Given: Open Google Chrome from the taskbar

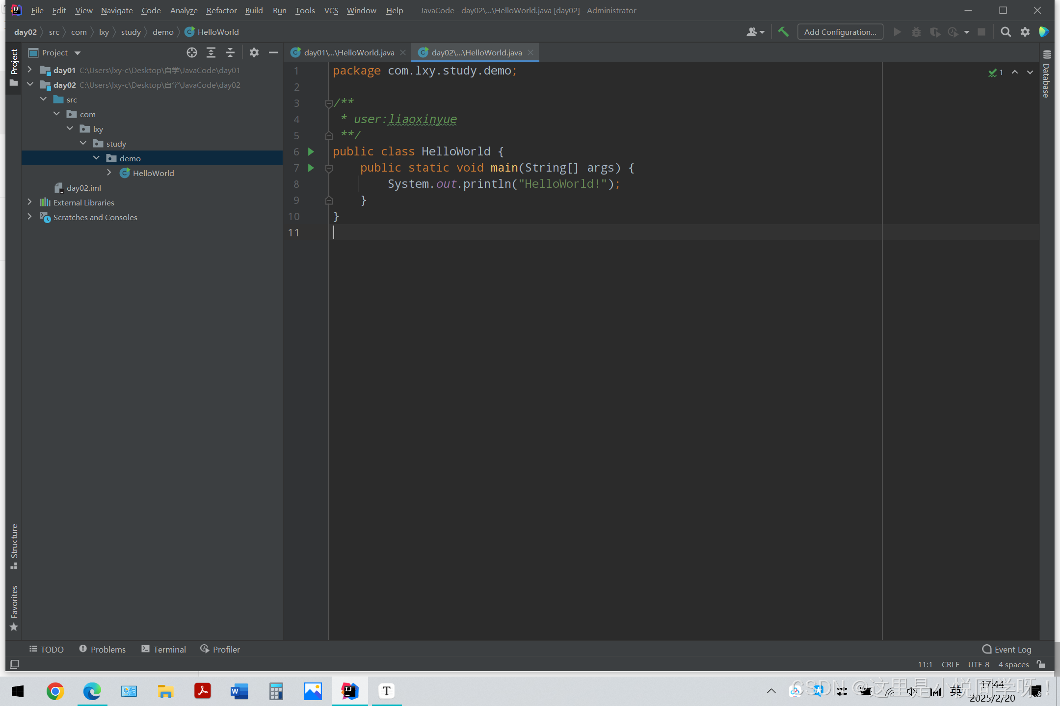Looking at the screenshot, I should pyautogui.click(x=55, y=691).
